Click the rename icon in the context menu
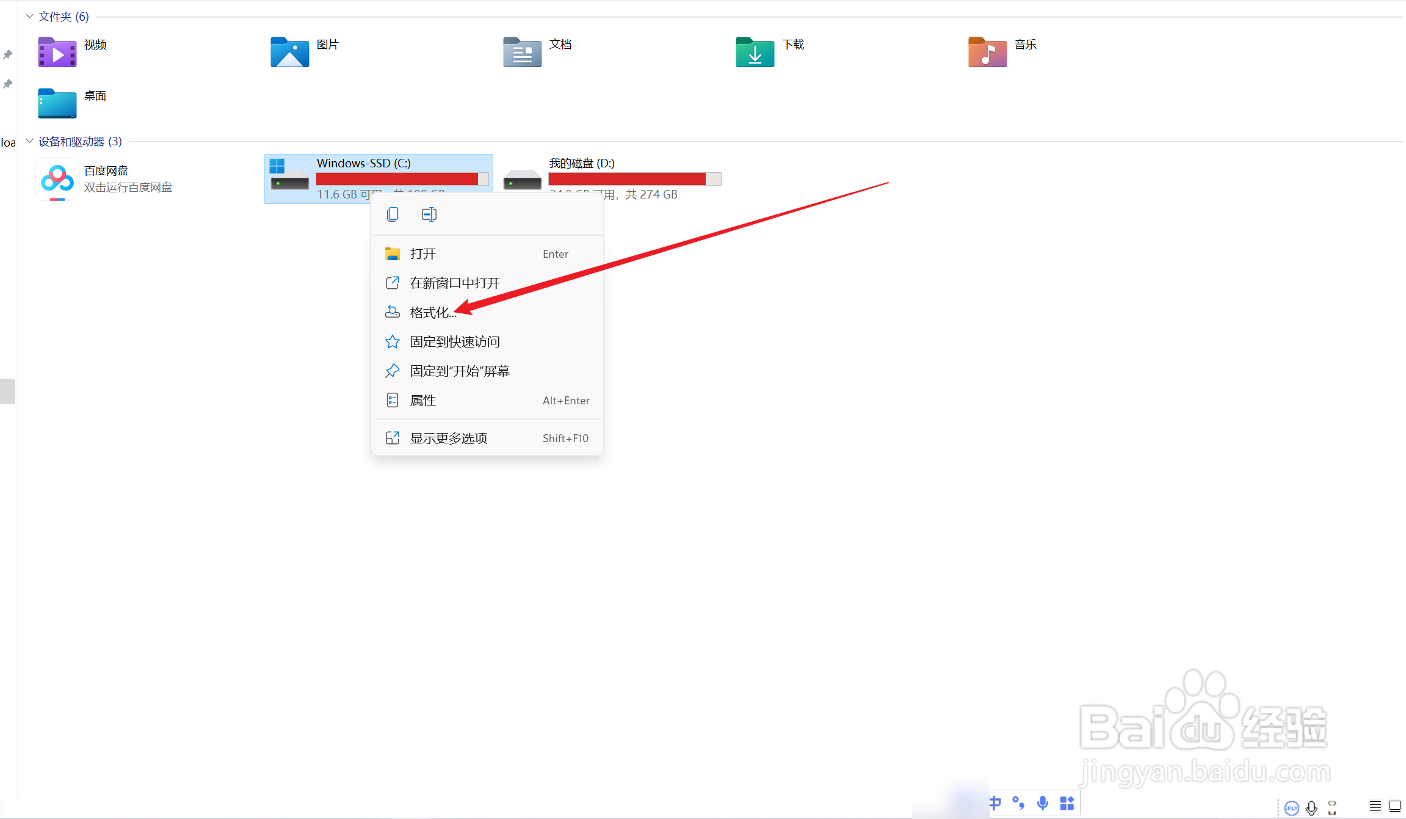 pyautogui.click(x=429, y=214)
